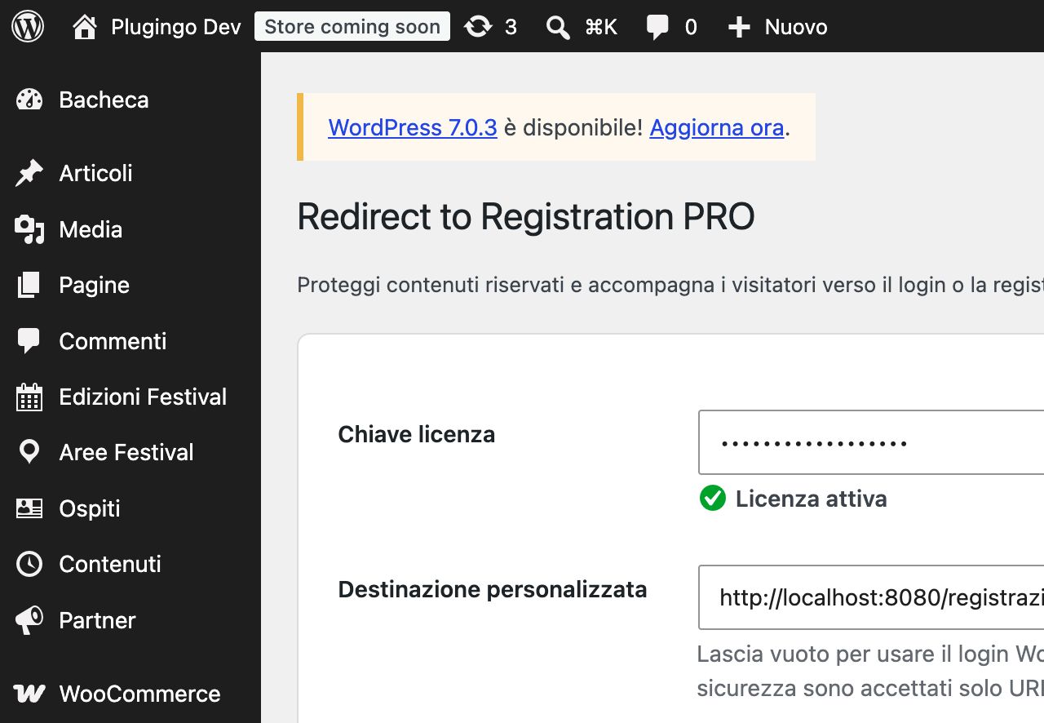Select Edizioni Festival in the sidebar
This screenshot has height=723, width=1044.
tap(130, 397)
